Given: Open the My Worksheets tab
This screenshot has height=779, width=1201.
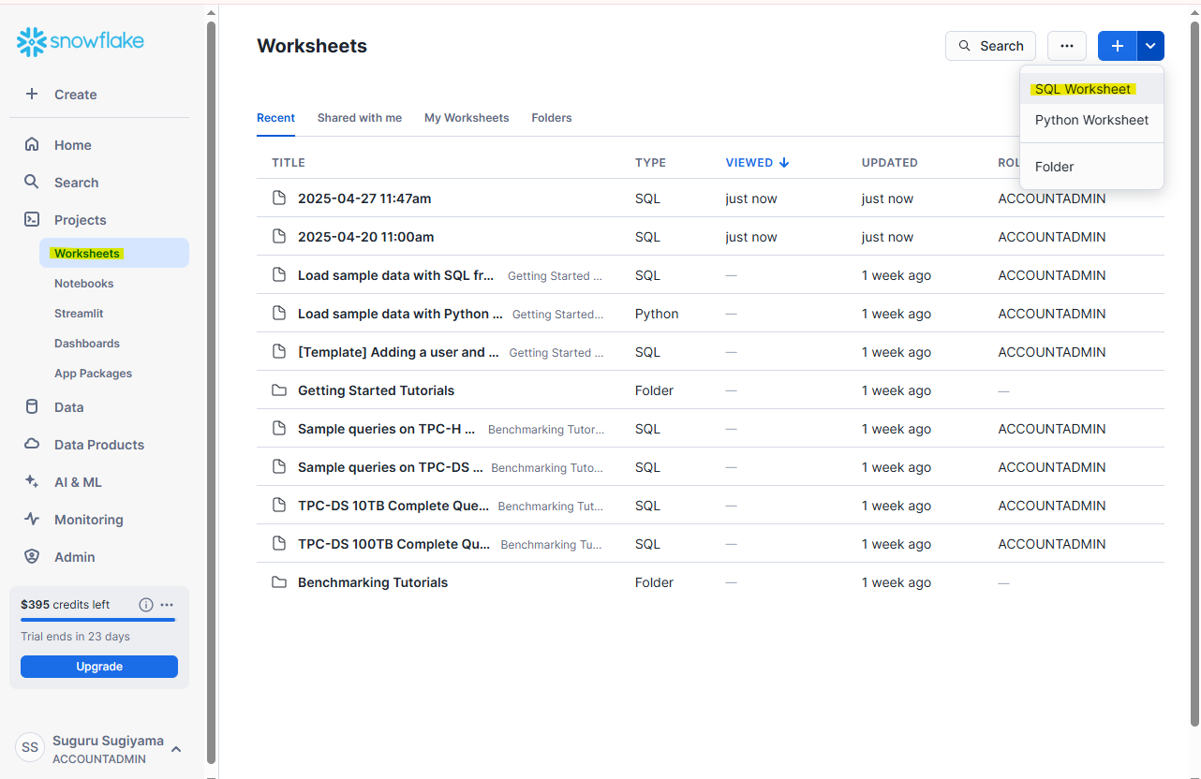Looking at the screenshot, I should pos(467,118).
